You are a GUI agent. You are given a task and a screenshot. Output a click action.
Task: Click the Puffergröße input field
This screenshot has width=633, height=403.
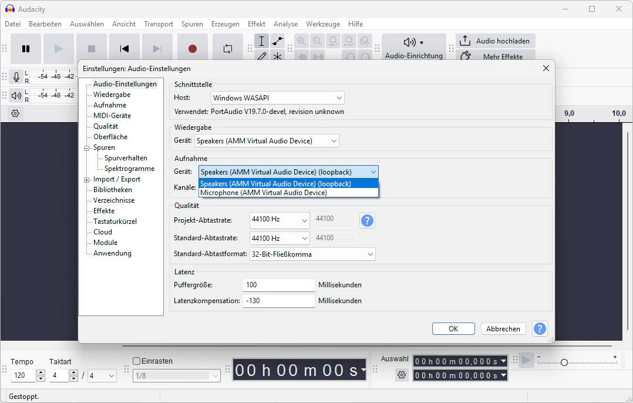point(279,285)
